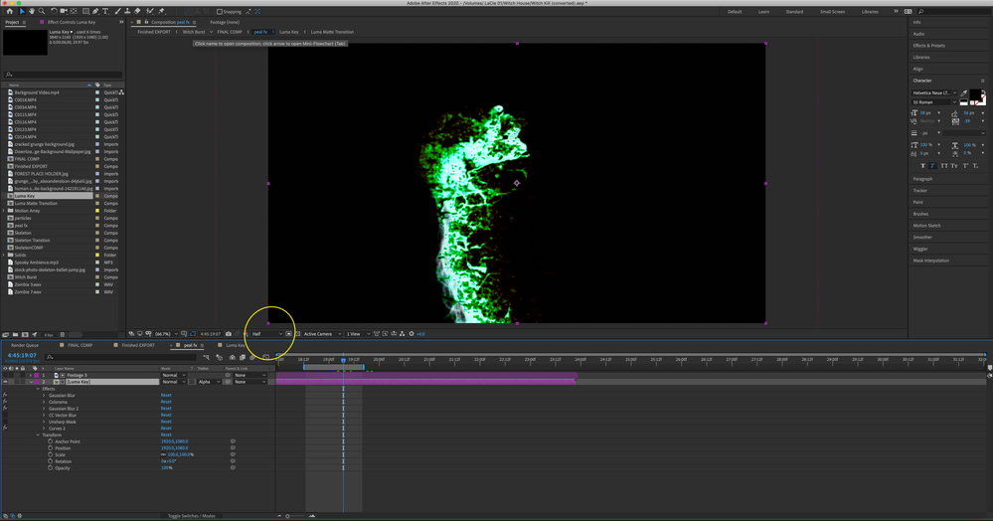Open the Effect Controls Luma Key tab
993x521 pixels.
tap(72, 22)
